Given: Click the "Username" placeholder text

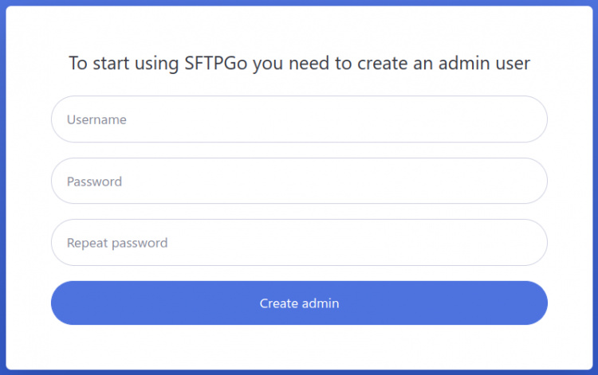Looking at the screenshot, I should (96, 119).
